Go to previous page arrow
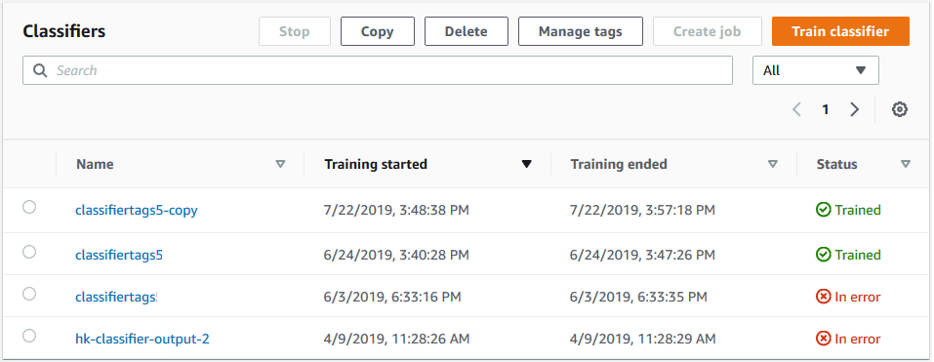The width and height of the screenshot is (934, 362). point(797,109)
